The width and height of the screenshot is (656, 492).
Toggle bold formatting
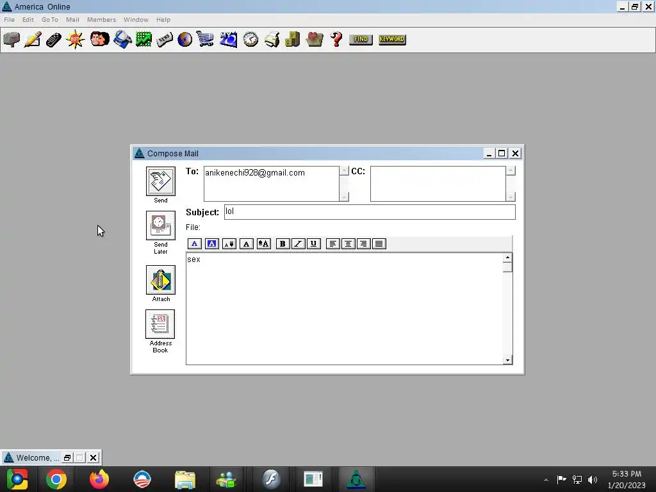(283, 243)
